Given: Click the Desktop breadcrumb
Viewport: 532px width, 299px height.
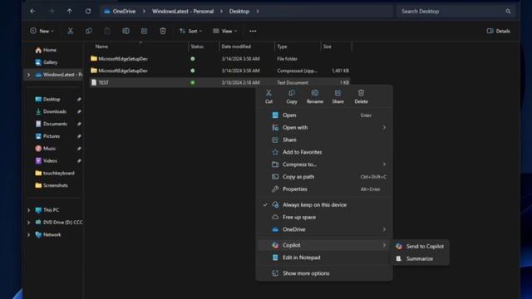Looking at the screenshot, I should click(239, 11).
